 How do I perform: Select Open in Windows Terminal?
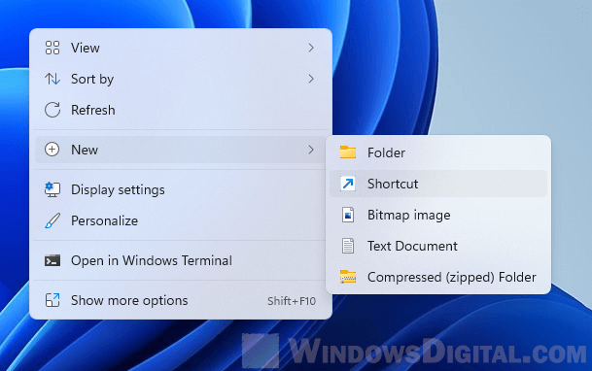pos(181,260)
